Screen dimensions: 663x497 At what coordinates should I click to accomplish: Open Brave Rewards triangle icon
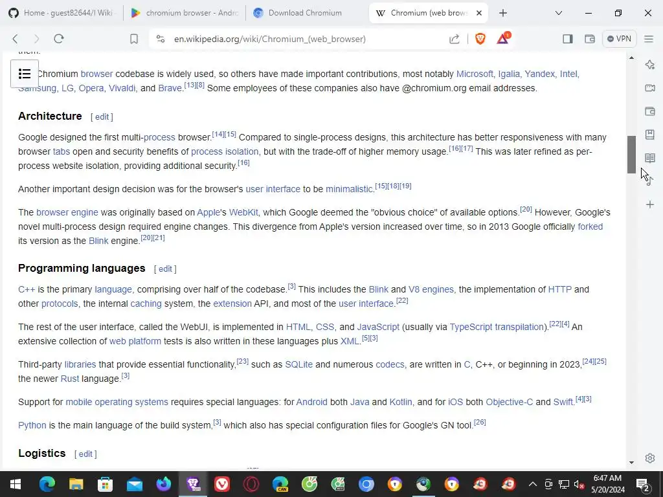click(503, 38)
